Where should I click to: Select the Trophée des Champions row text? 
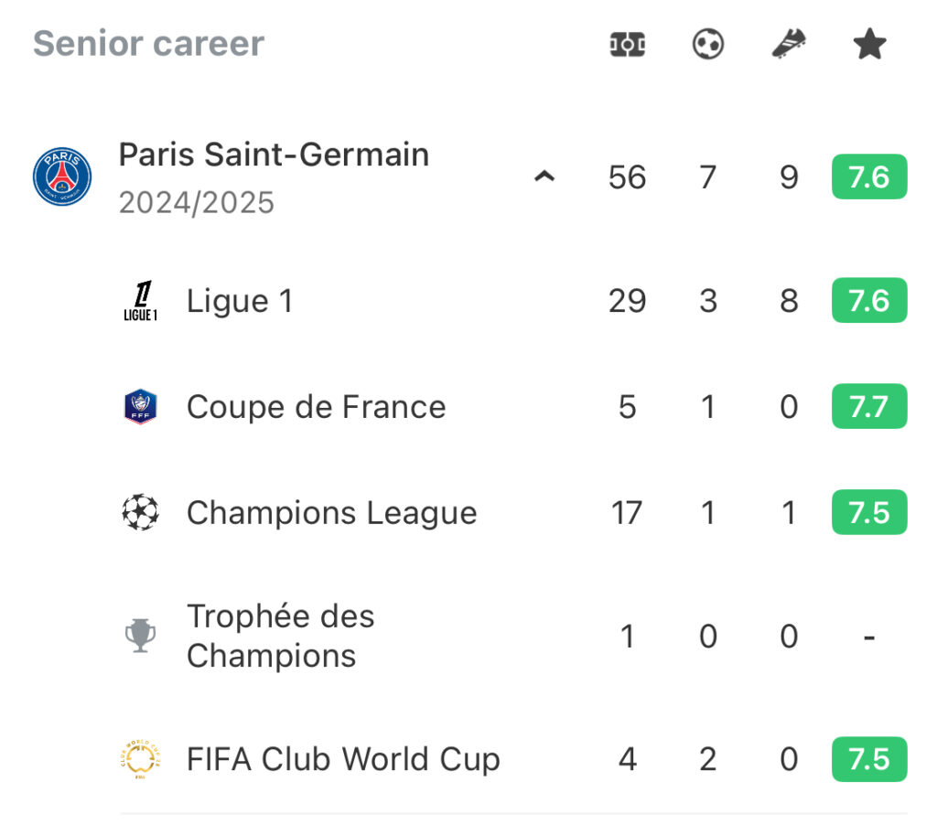(281, 637)
